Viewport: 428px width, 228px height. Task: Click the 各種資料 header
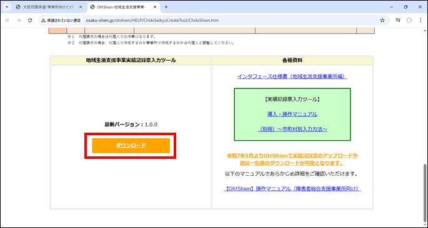(x=292, y=60)
